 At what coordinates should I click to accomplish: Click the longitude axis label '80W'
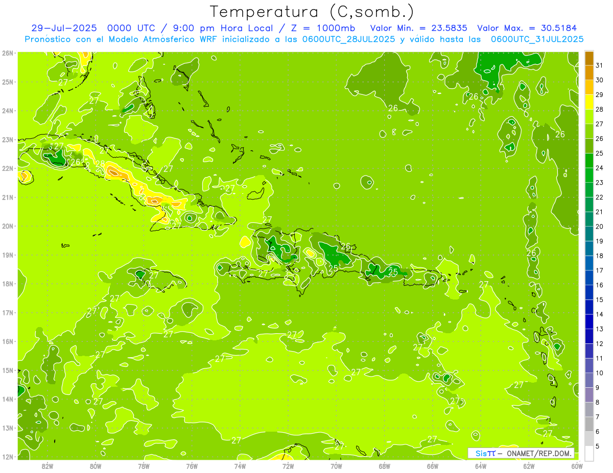pyautogui.click(x=96, y=466)
